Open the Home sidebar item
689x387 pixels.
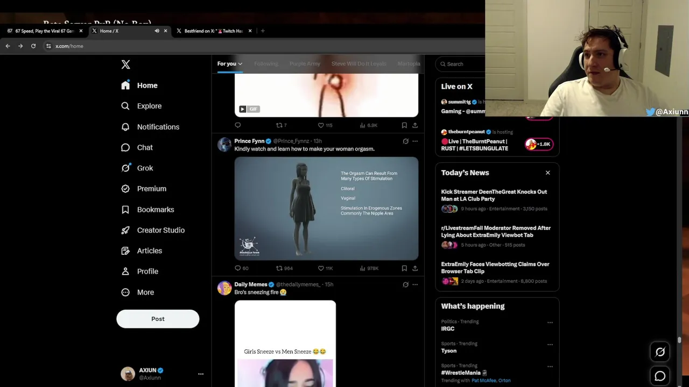click(x=139, y=85)
